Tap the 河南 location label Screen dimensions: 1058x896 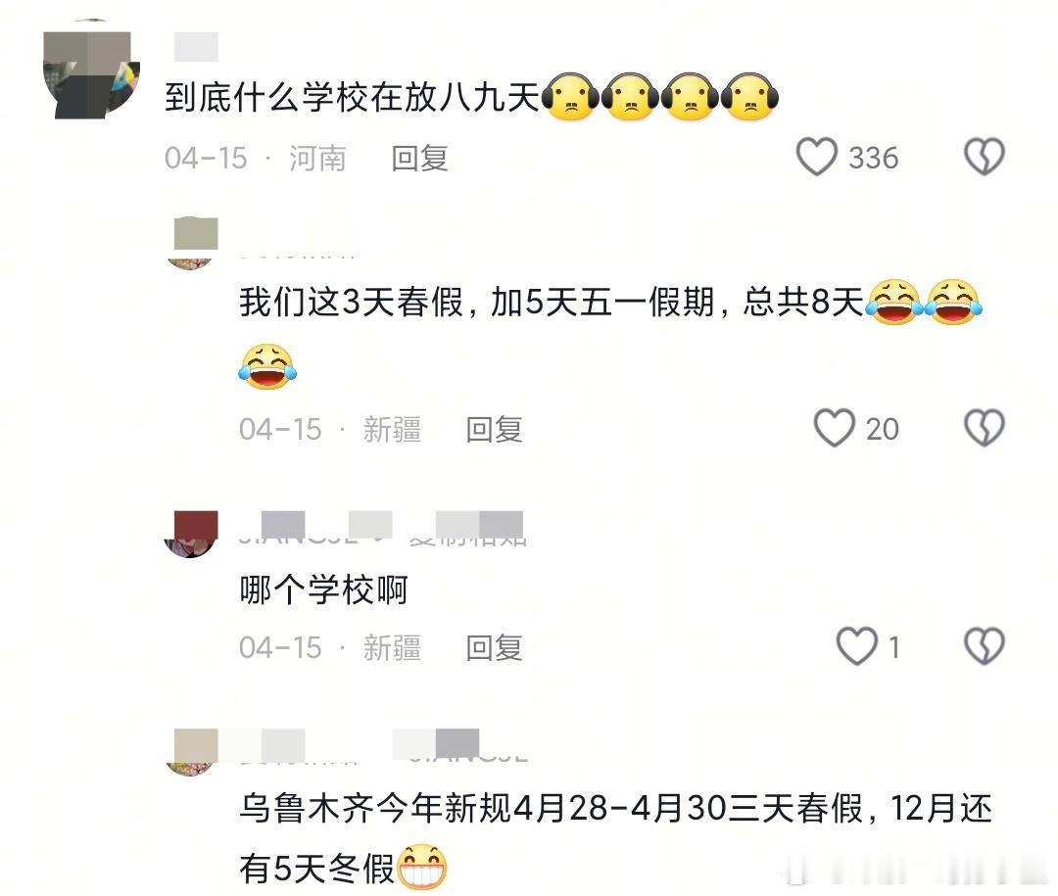tap(317, 159)
